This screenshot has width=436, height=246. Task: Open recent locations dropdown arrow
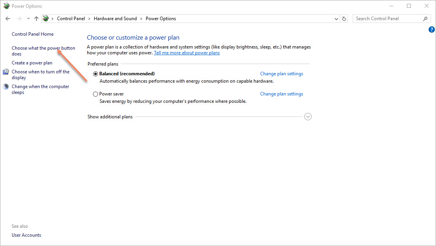(x=28, y=19)
